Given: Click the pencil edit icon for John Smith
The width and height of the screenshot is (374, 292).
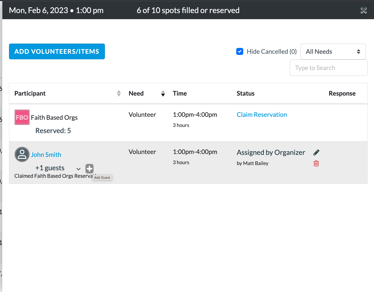Looking at the screenshot, I should click(x=316, y=153).
